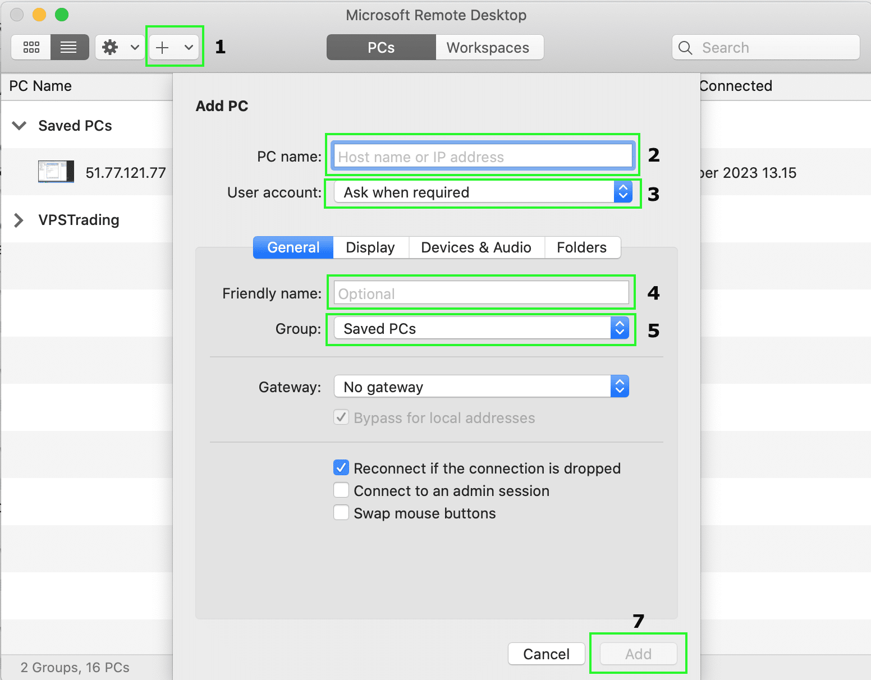Open the Gateway dropdown

[x=482, y=387]
